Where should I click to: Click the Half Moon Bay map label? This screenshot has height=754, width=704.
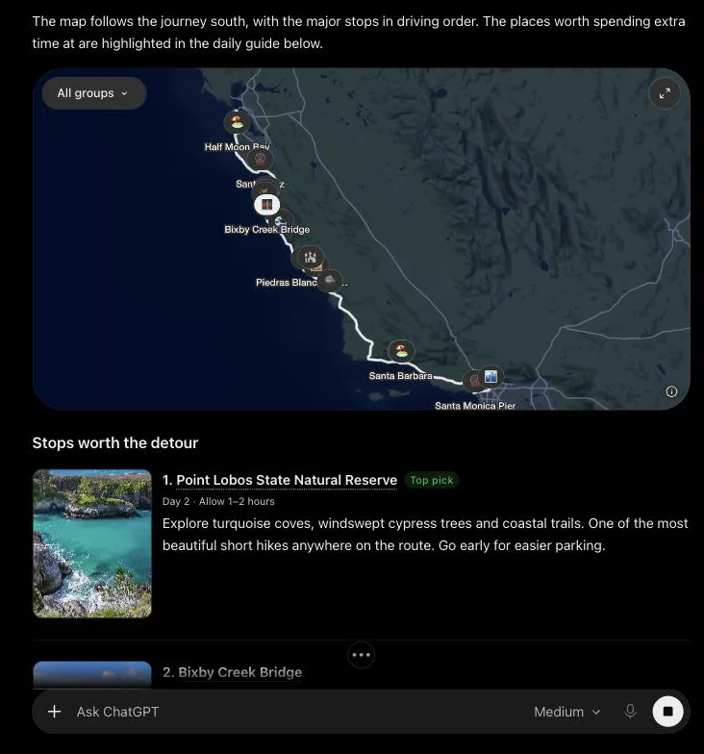tap(237, 146)
